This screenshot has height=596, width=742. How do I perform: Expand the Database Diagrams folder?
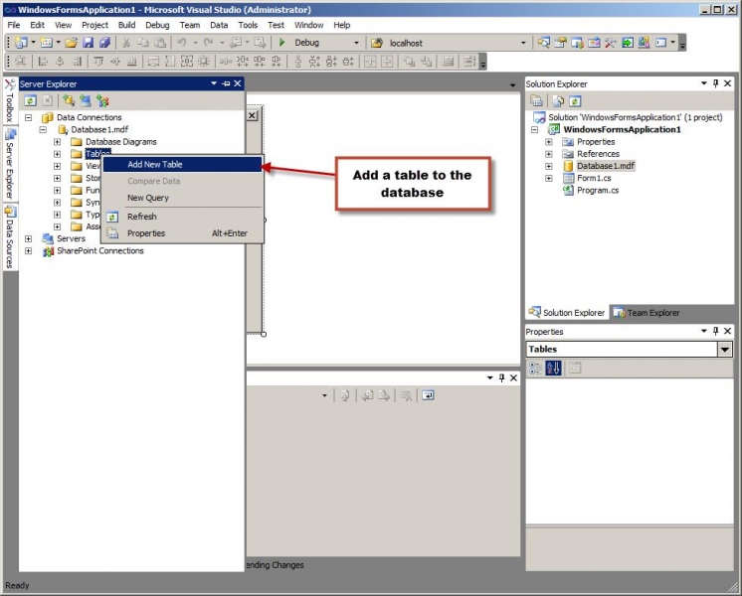click(x=58, y=142)
